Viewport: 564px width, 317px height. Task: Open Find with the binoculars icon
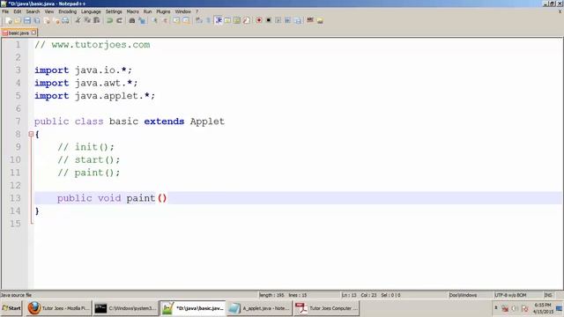click(132, 20)
